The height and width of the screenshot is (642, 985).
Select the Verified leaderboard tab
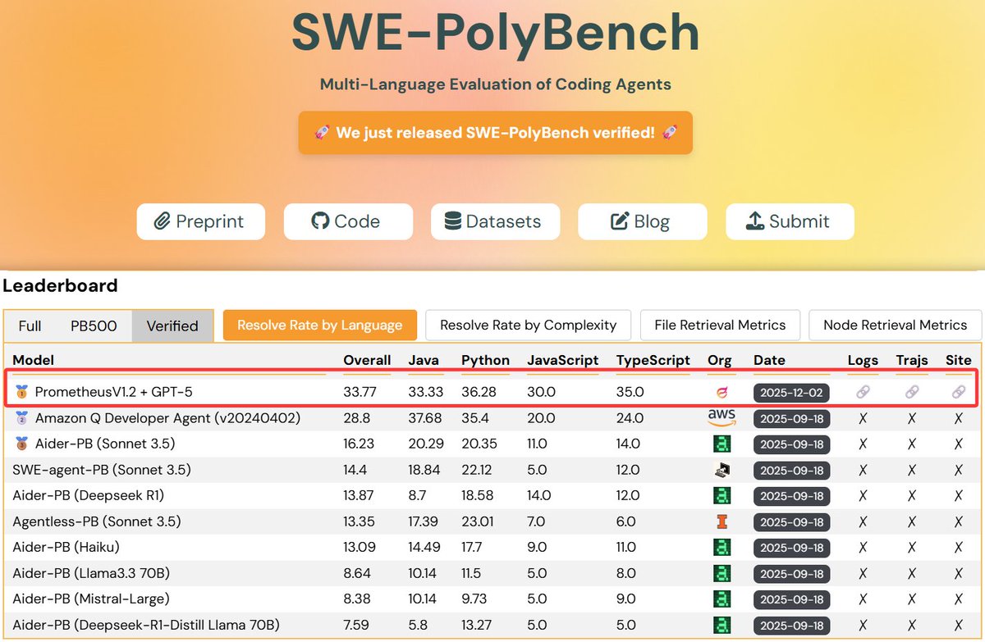pyautogui.click(x=172, y=326)
